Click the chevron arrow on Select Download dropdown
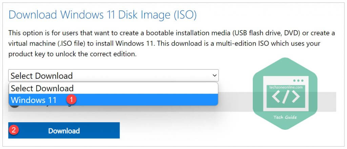This screenshot has height=149, width=347. coord(215,75)
